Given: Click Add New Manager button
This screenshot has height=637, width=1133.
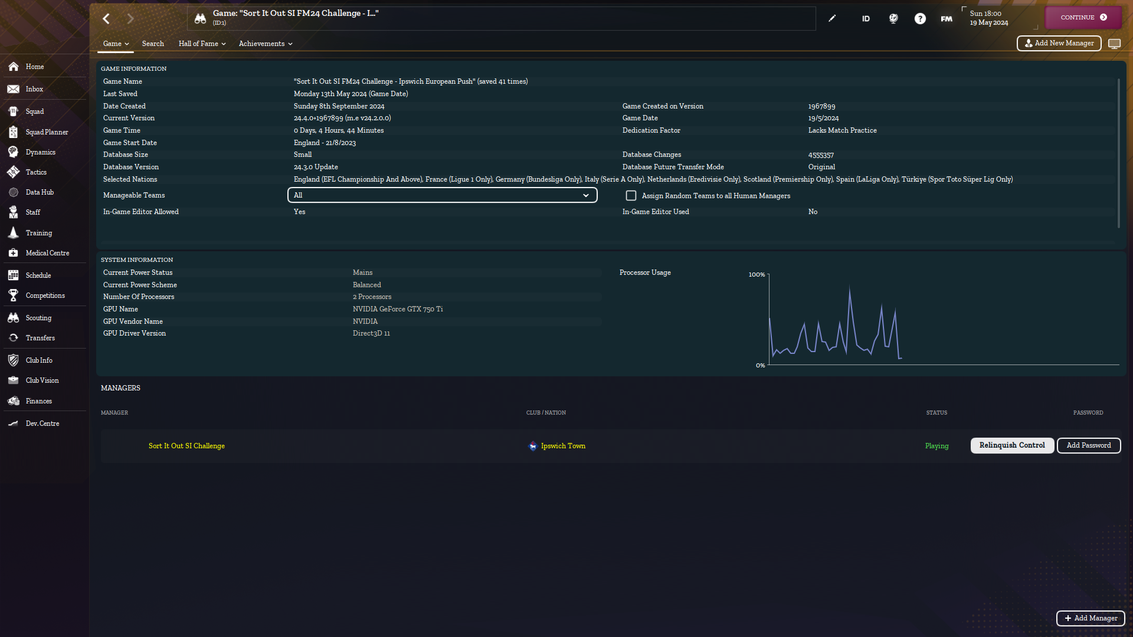Looking at the screenshot, I should coord(1059,43).
